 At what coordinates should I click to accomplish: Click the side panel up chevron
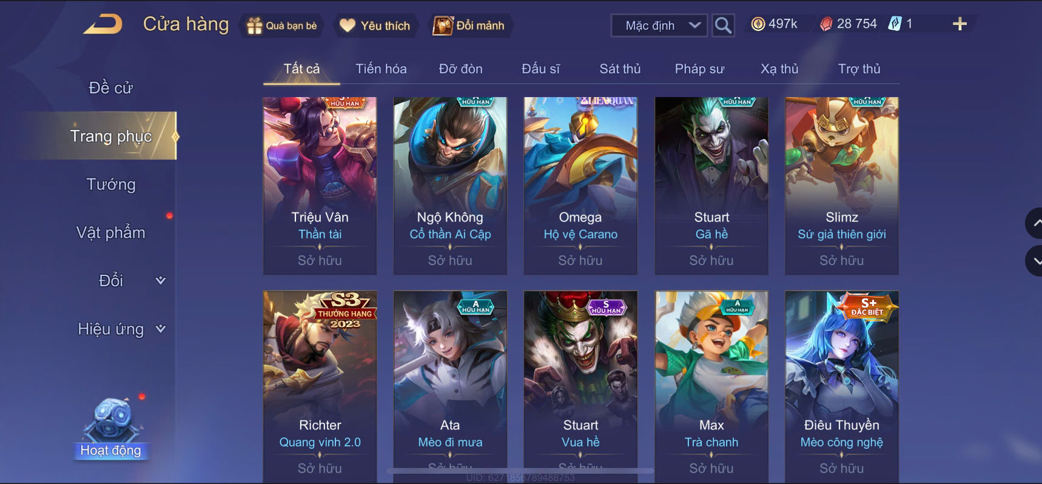(x=1035, y=223)
